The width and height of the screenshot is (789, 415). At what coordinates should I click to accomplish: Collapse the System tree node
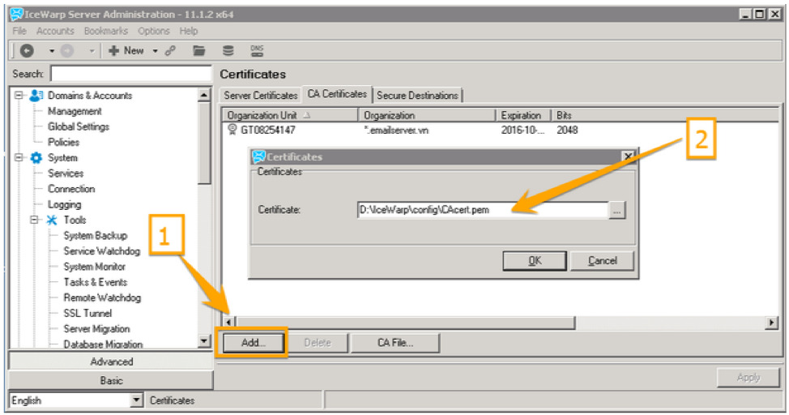coord(19,157)
